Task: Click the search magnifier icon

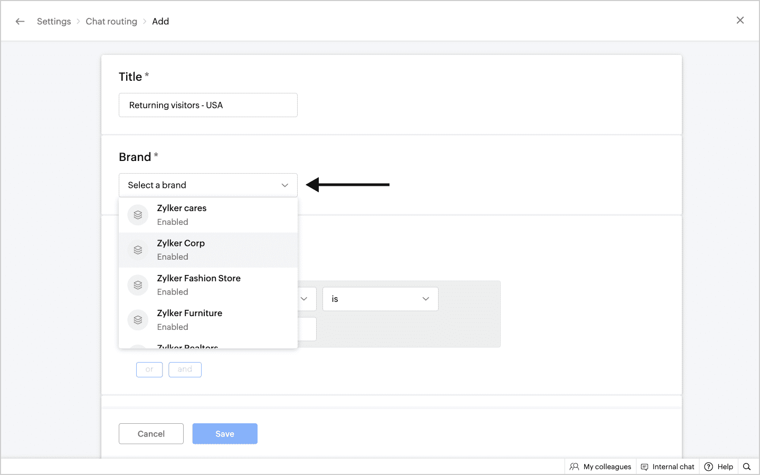Action: [x=747, y=467]
